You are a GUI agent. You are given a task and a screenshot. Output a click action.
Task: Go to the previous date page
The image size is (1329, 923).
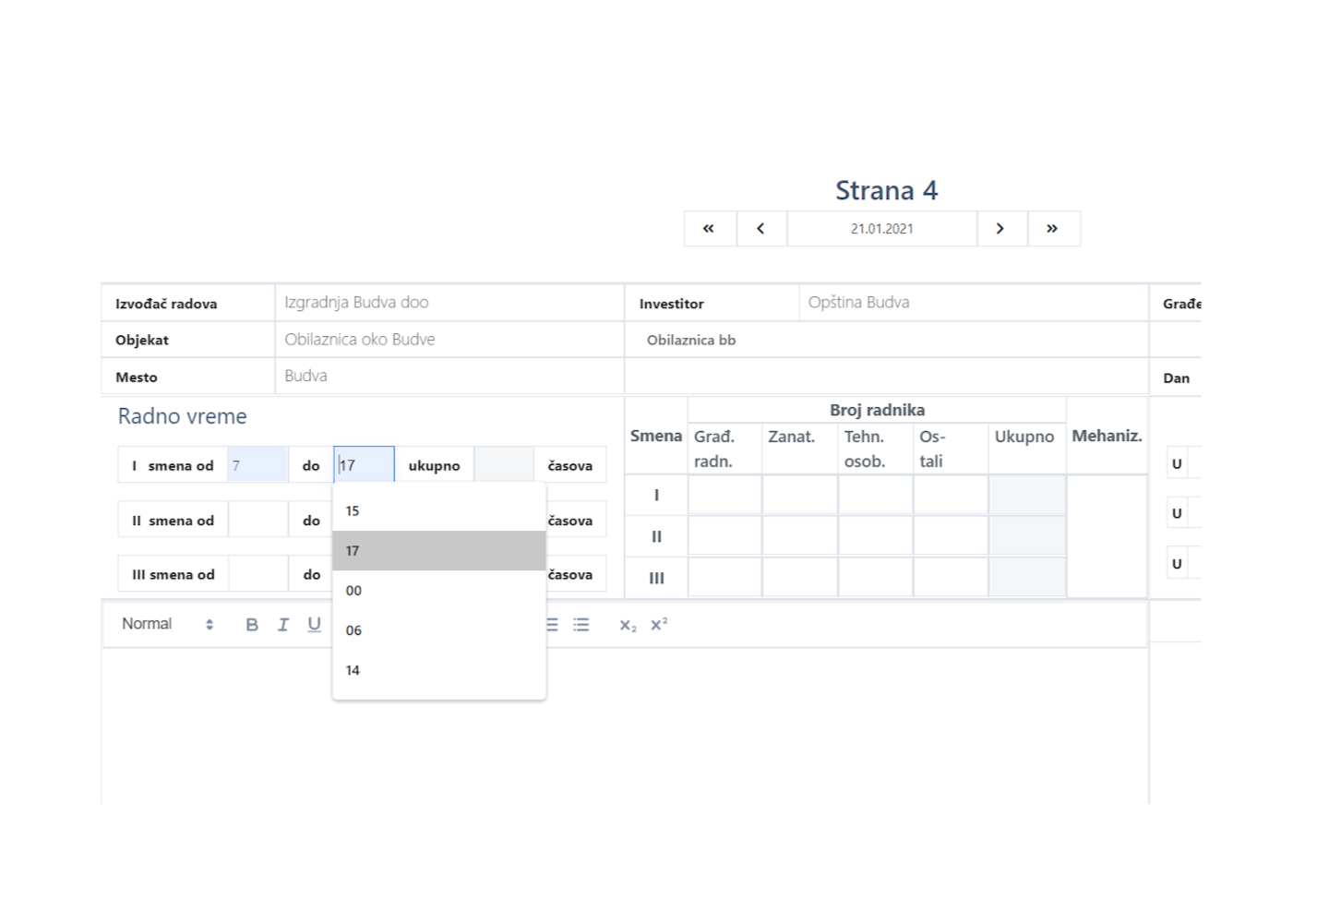coord(760,229)
